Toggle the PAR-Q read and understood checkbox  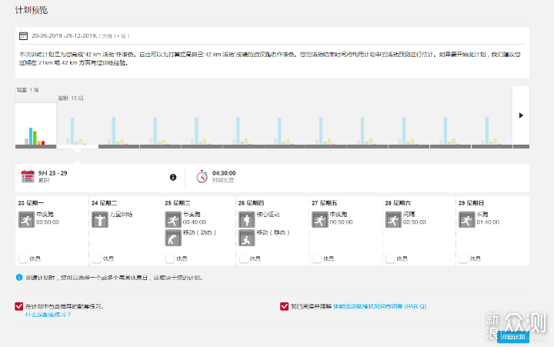285,306
